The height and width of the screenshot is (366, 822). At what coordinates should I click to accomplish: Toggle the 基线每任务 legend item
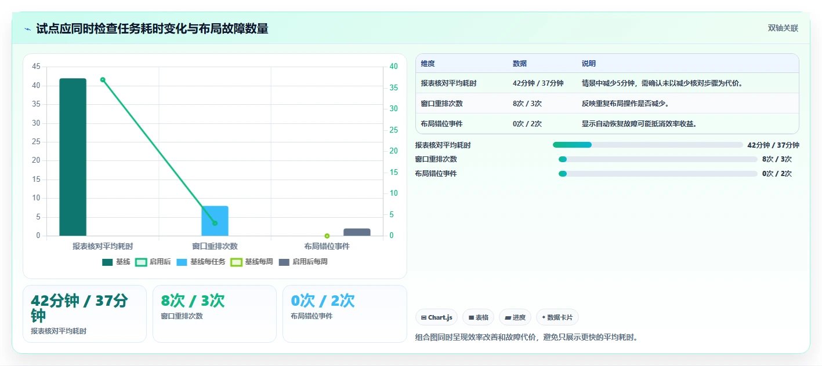tap(201, 262)
